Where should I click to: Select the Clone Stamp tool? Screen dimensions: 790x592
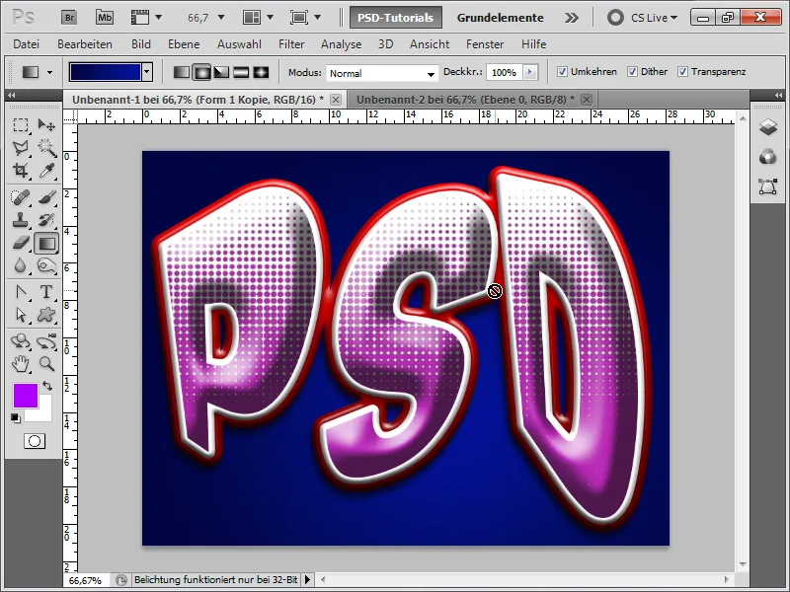point(20,220)
